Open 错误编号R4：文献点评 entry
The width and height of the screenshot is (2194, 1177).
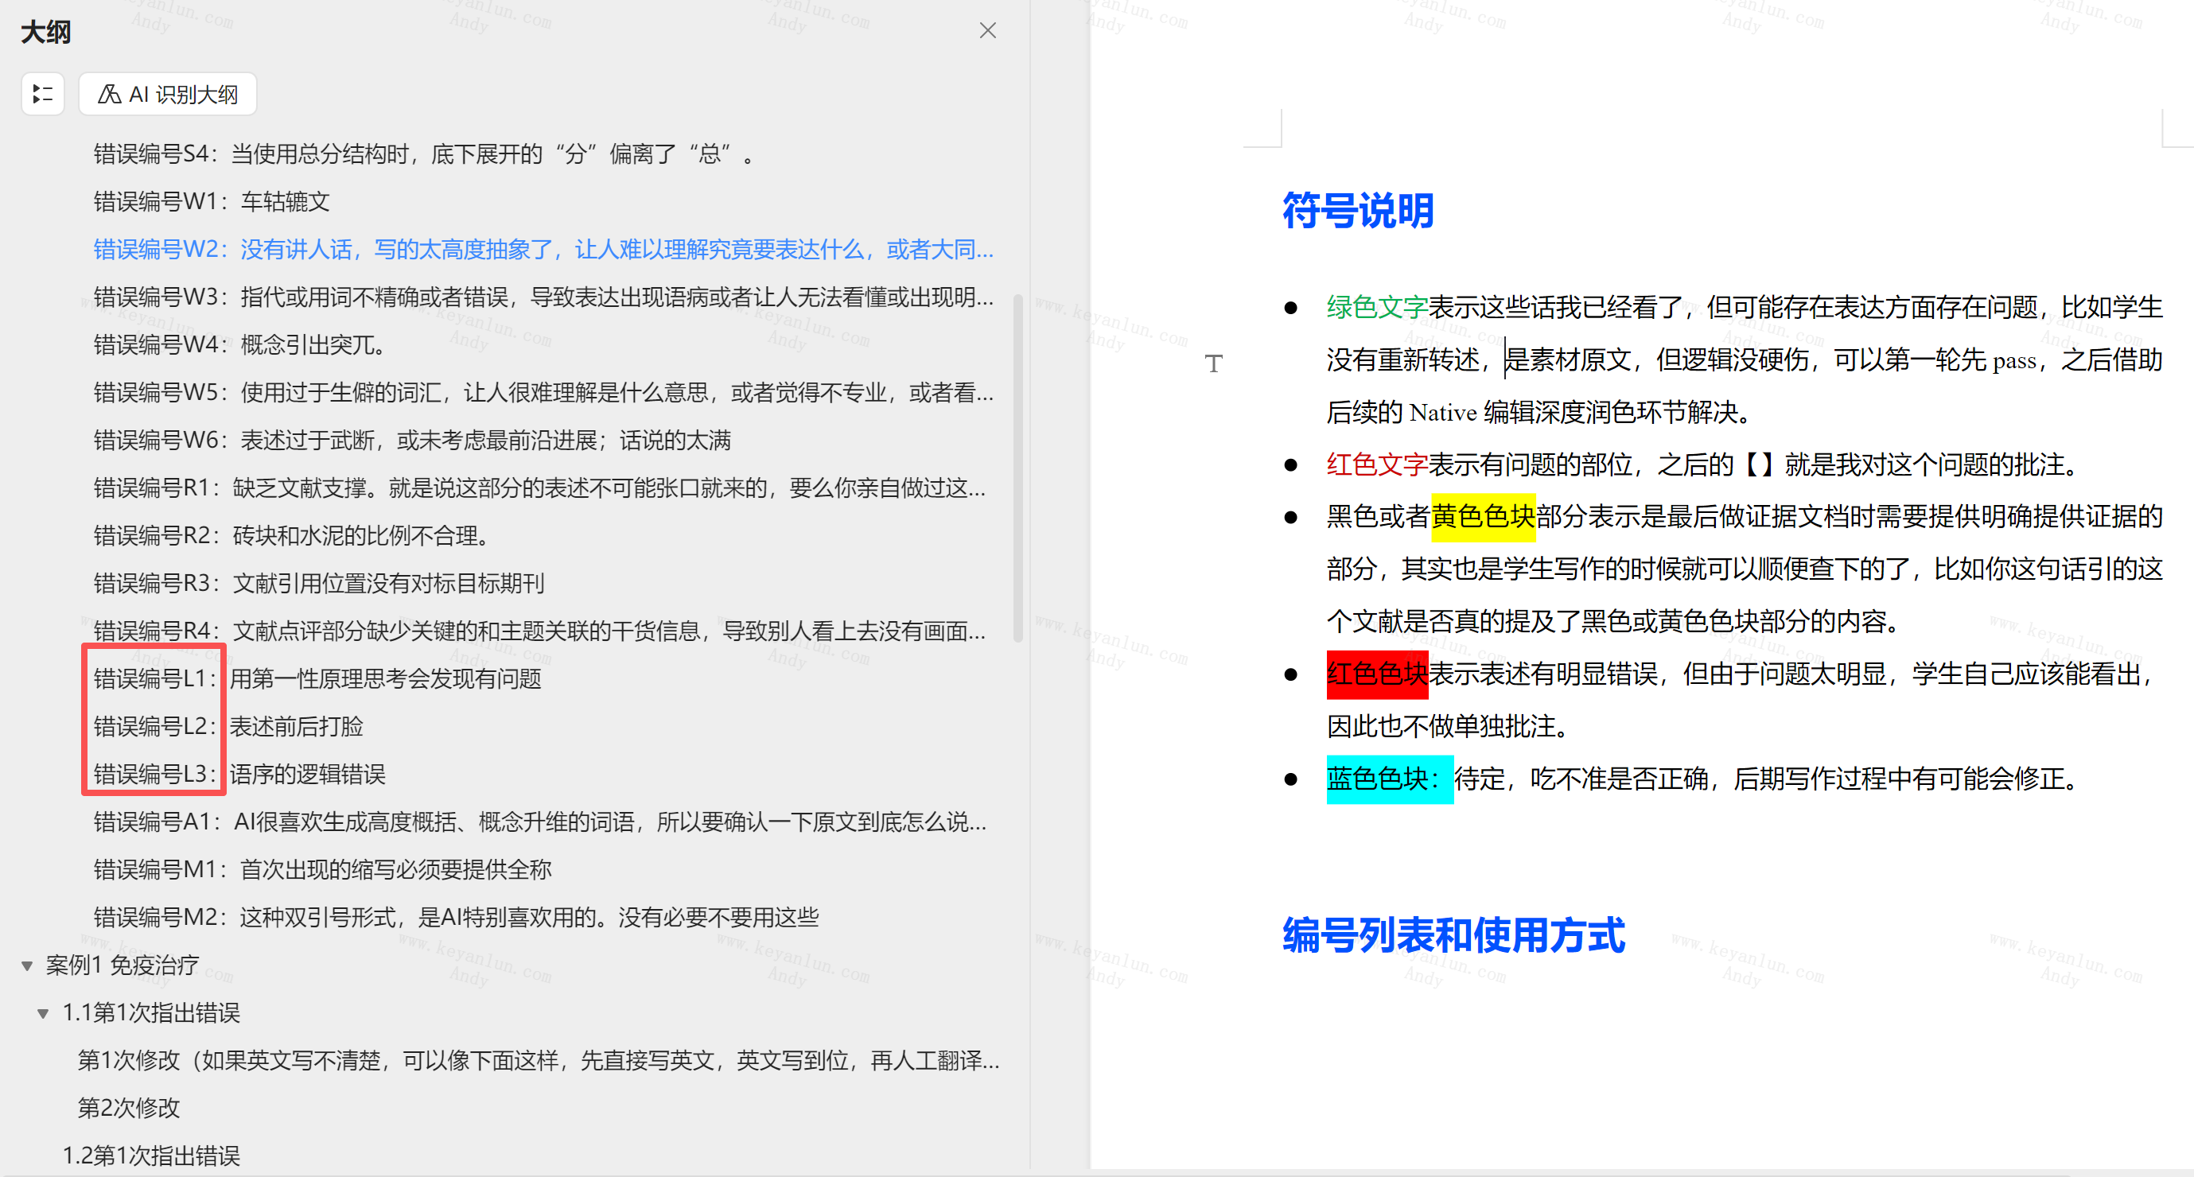(540, 631)
